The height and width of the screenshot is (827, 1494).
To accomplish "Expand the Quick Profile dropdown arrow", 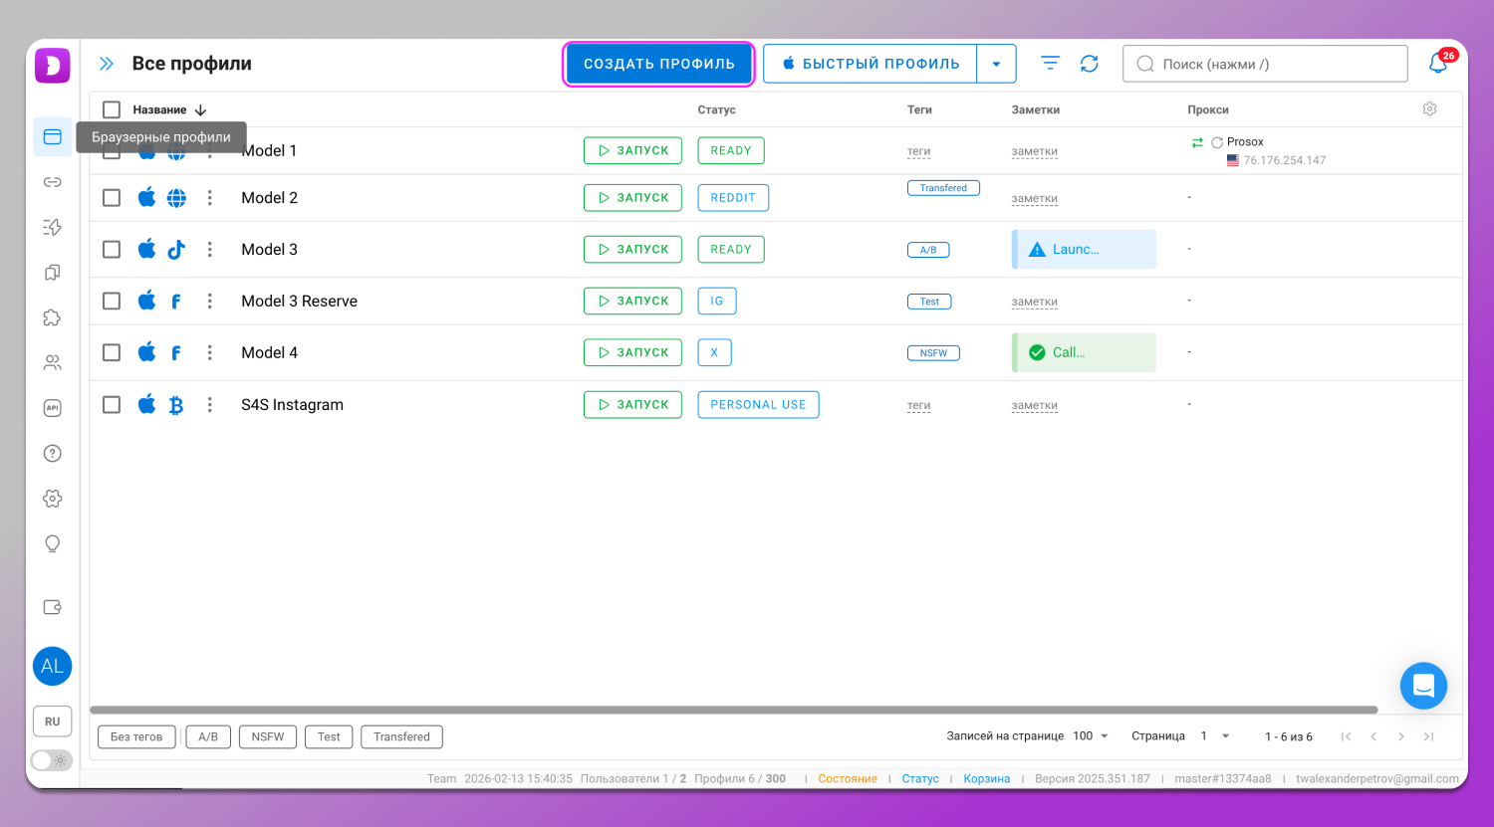I will pos(996,64).
